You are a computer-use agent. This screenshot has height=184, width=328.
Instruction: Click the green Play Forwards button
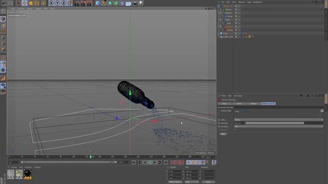tap(150, 163)
